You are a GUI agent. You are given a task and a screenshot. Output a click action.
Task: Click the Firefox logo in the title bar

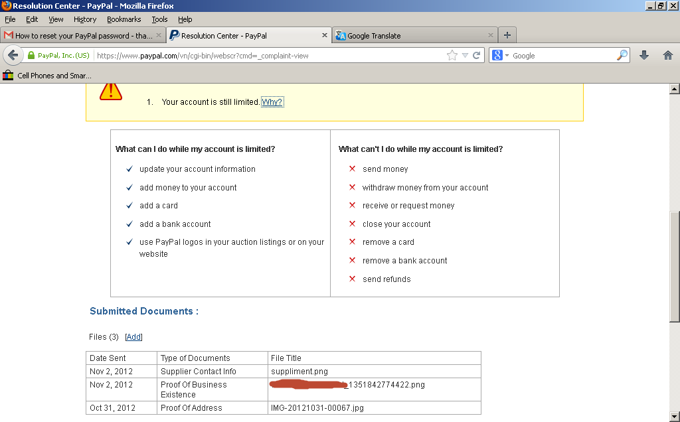coord(6,5)
